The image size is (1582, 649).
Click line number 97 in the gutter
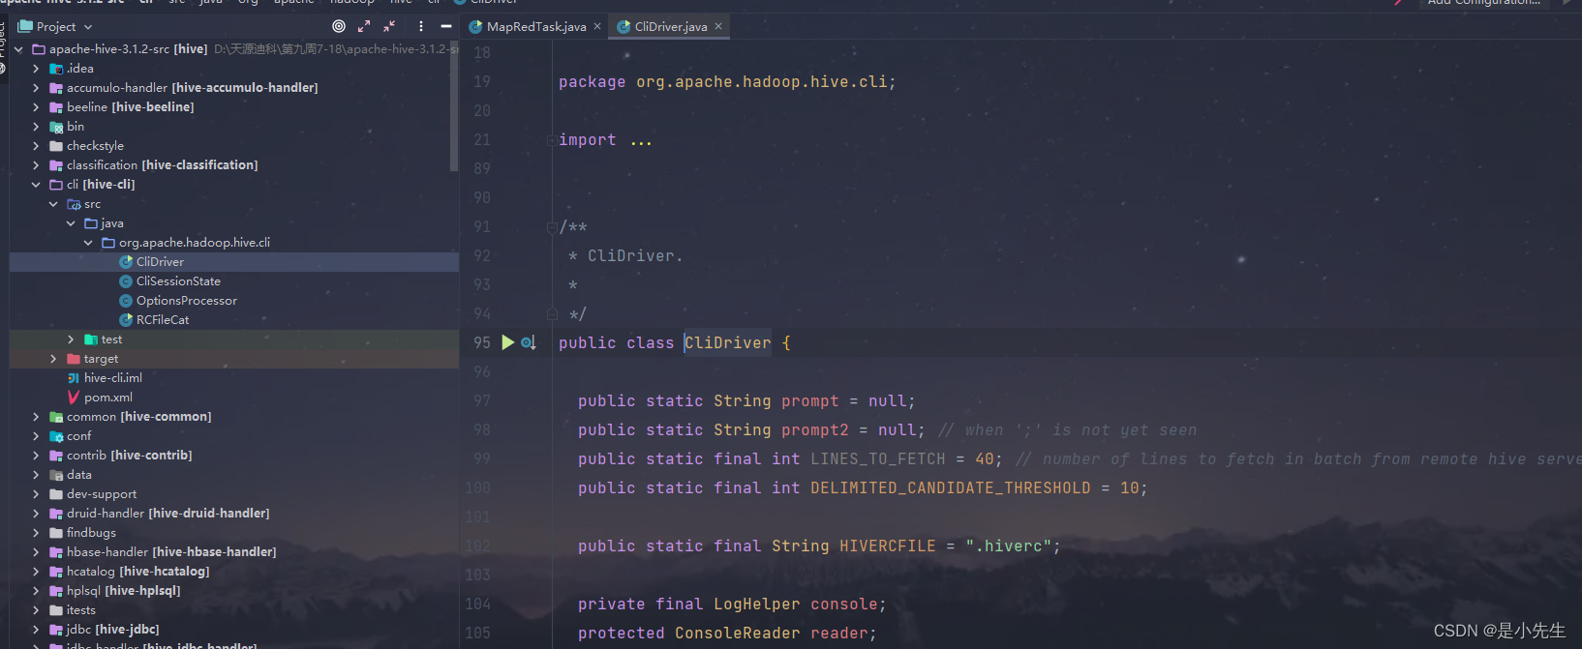click(482, 400)
